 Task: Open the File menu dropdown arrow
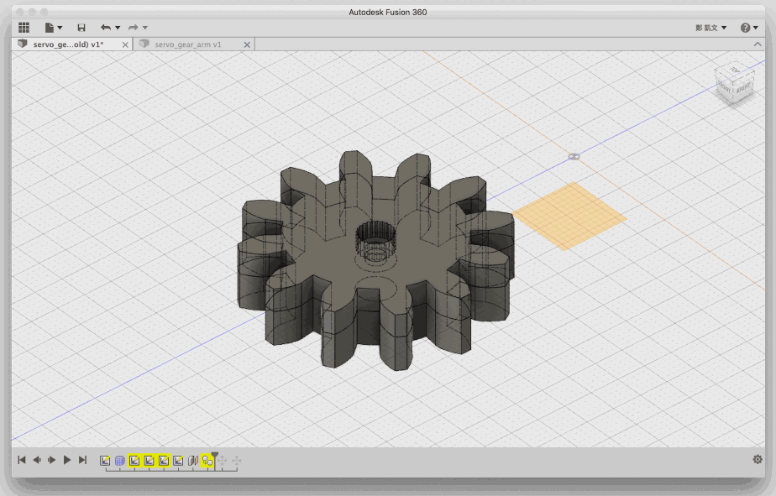tap(60, 28)
